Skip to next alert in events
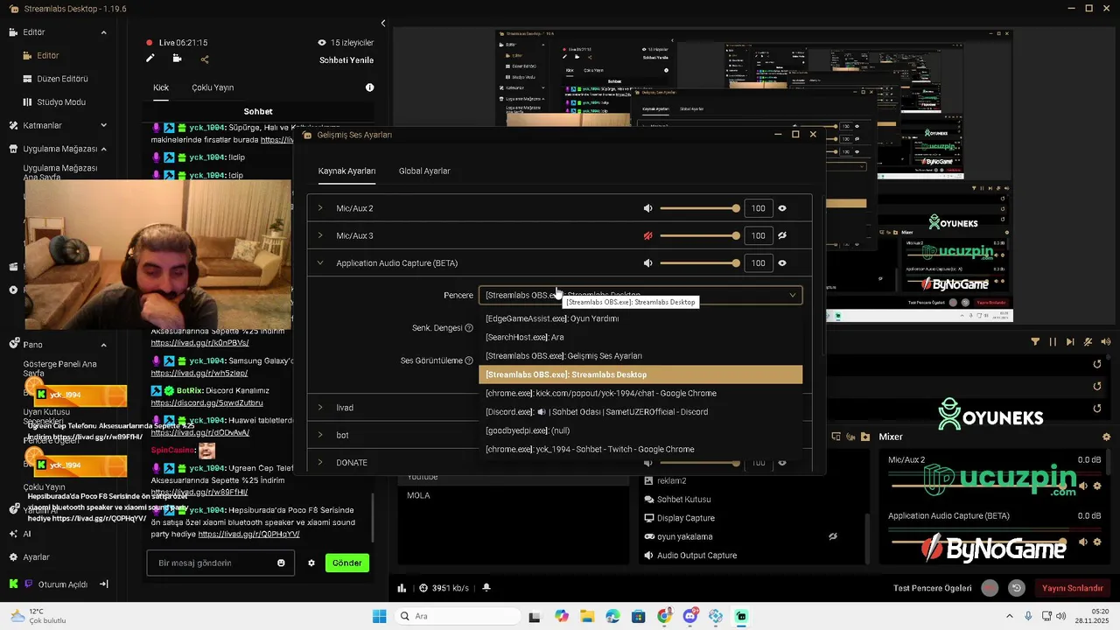This screenshot has height=630, width=1120. [1070, 342]
